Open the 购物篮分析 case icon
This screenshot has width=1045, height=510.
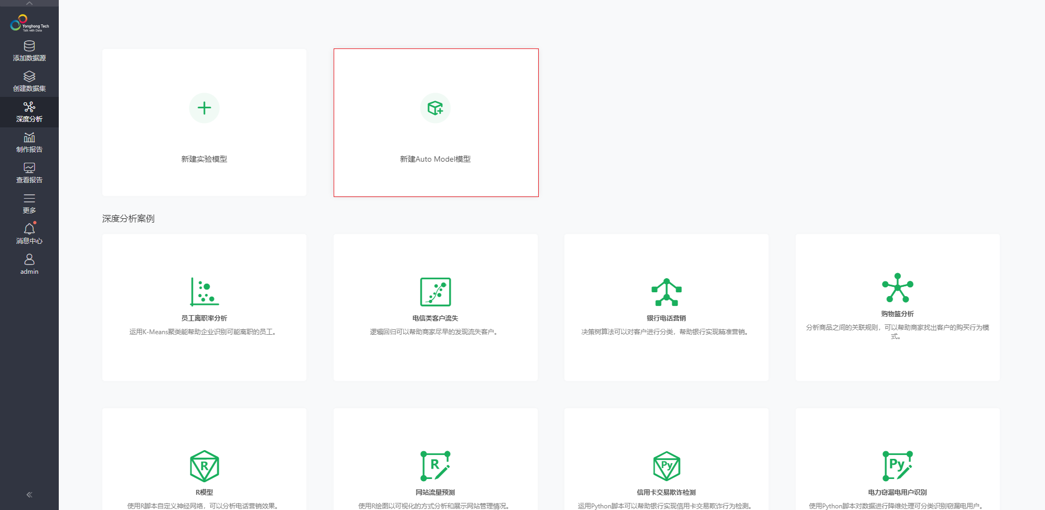tap(898, 287)
